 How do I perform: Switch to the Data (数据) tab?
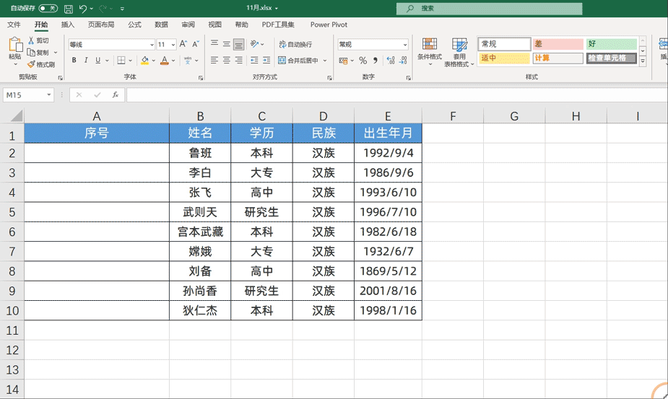161,25
